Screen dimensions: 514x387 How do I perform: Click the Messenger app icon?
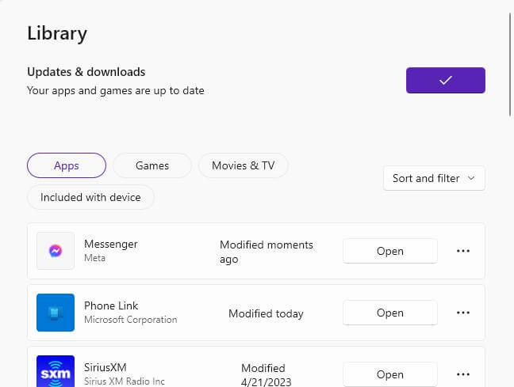pyautogui.click(x=56, y=251)
